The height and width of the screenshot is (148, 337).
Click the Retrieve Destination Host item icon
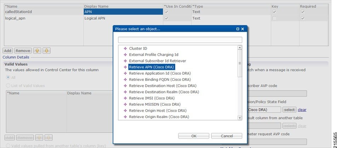[126, 86]
